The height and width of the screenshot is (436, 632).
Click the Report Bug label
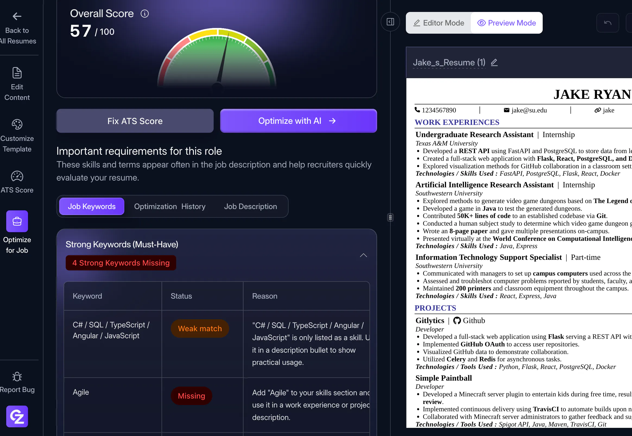(17, 390)
